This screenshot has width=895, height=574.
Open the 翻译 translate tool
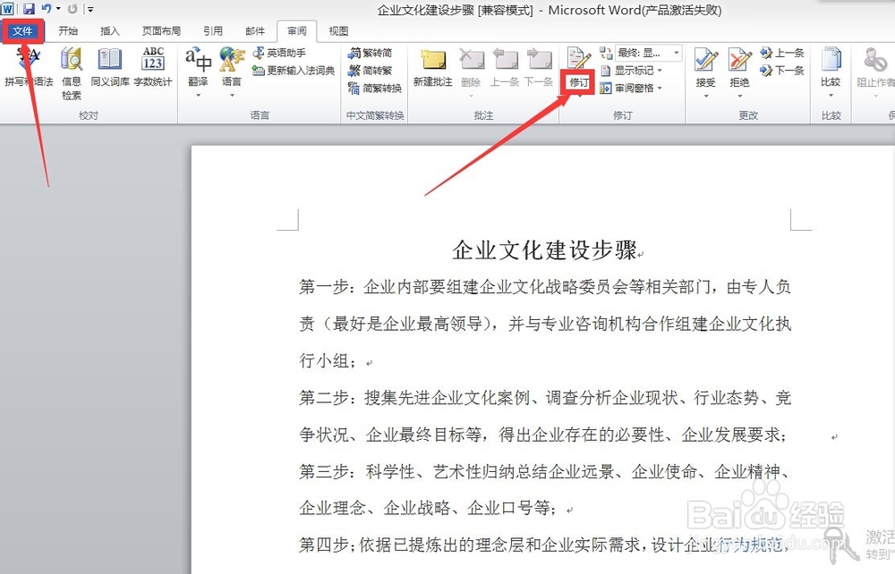tap(197, 61)
